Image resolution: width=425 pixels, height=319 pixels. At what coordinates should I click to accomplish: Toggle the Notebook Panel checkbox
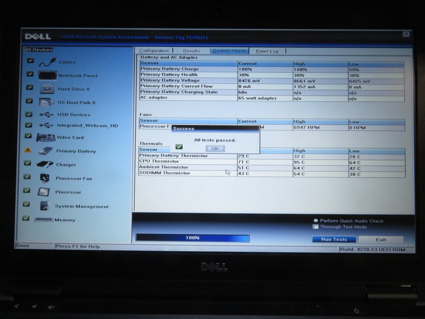click(30, 74)
